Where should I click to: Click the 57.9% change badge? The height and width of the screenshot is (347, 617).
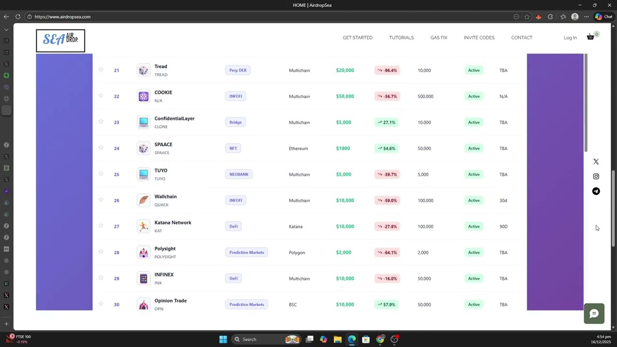click(387, 305)
